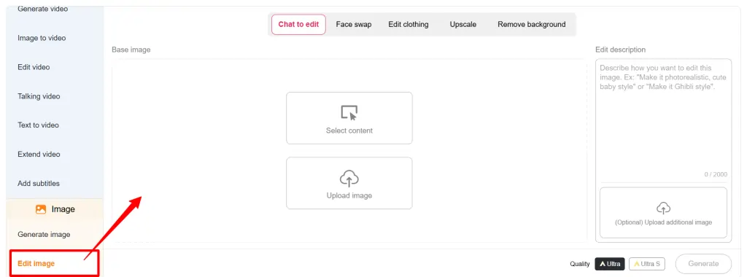This screenshot has width=747, height=277.
Task: Click the optional Upload additional image box
Action: (663, 213)
